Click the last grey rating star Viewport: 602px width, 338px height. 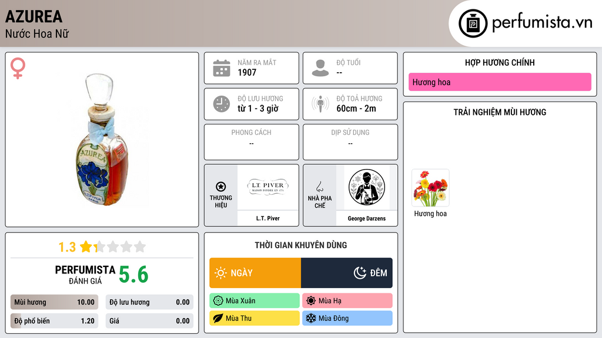[x=140, y=246]
